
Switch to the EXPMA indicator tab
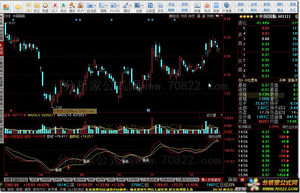tap(133, 180)
